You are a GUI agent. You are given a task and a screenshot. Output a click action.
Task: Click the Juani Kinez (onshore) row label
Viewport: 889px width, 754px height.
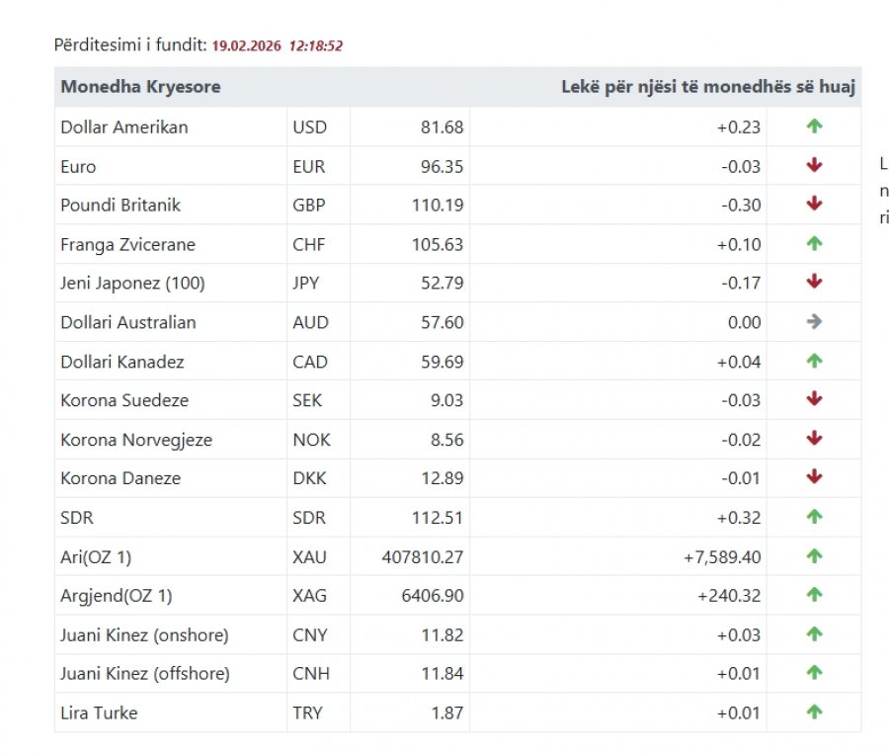[144, 635]
